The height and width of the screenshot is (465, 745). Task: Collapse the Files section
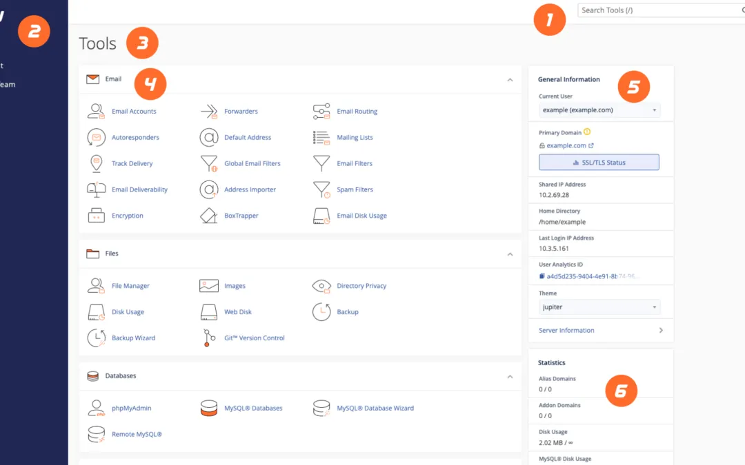click(510, 254)
